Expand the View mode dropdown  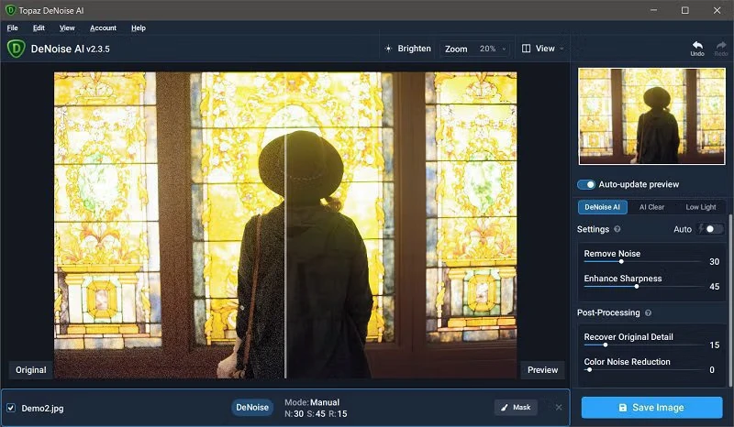[x=542, y=49]
